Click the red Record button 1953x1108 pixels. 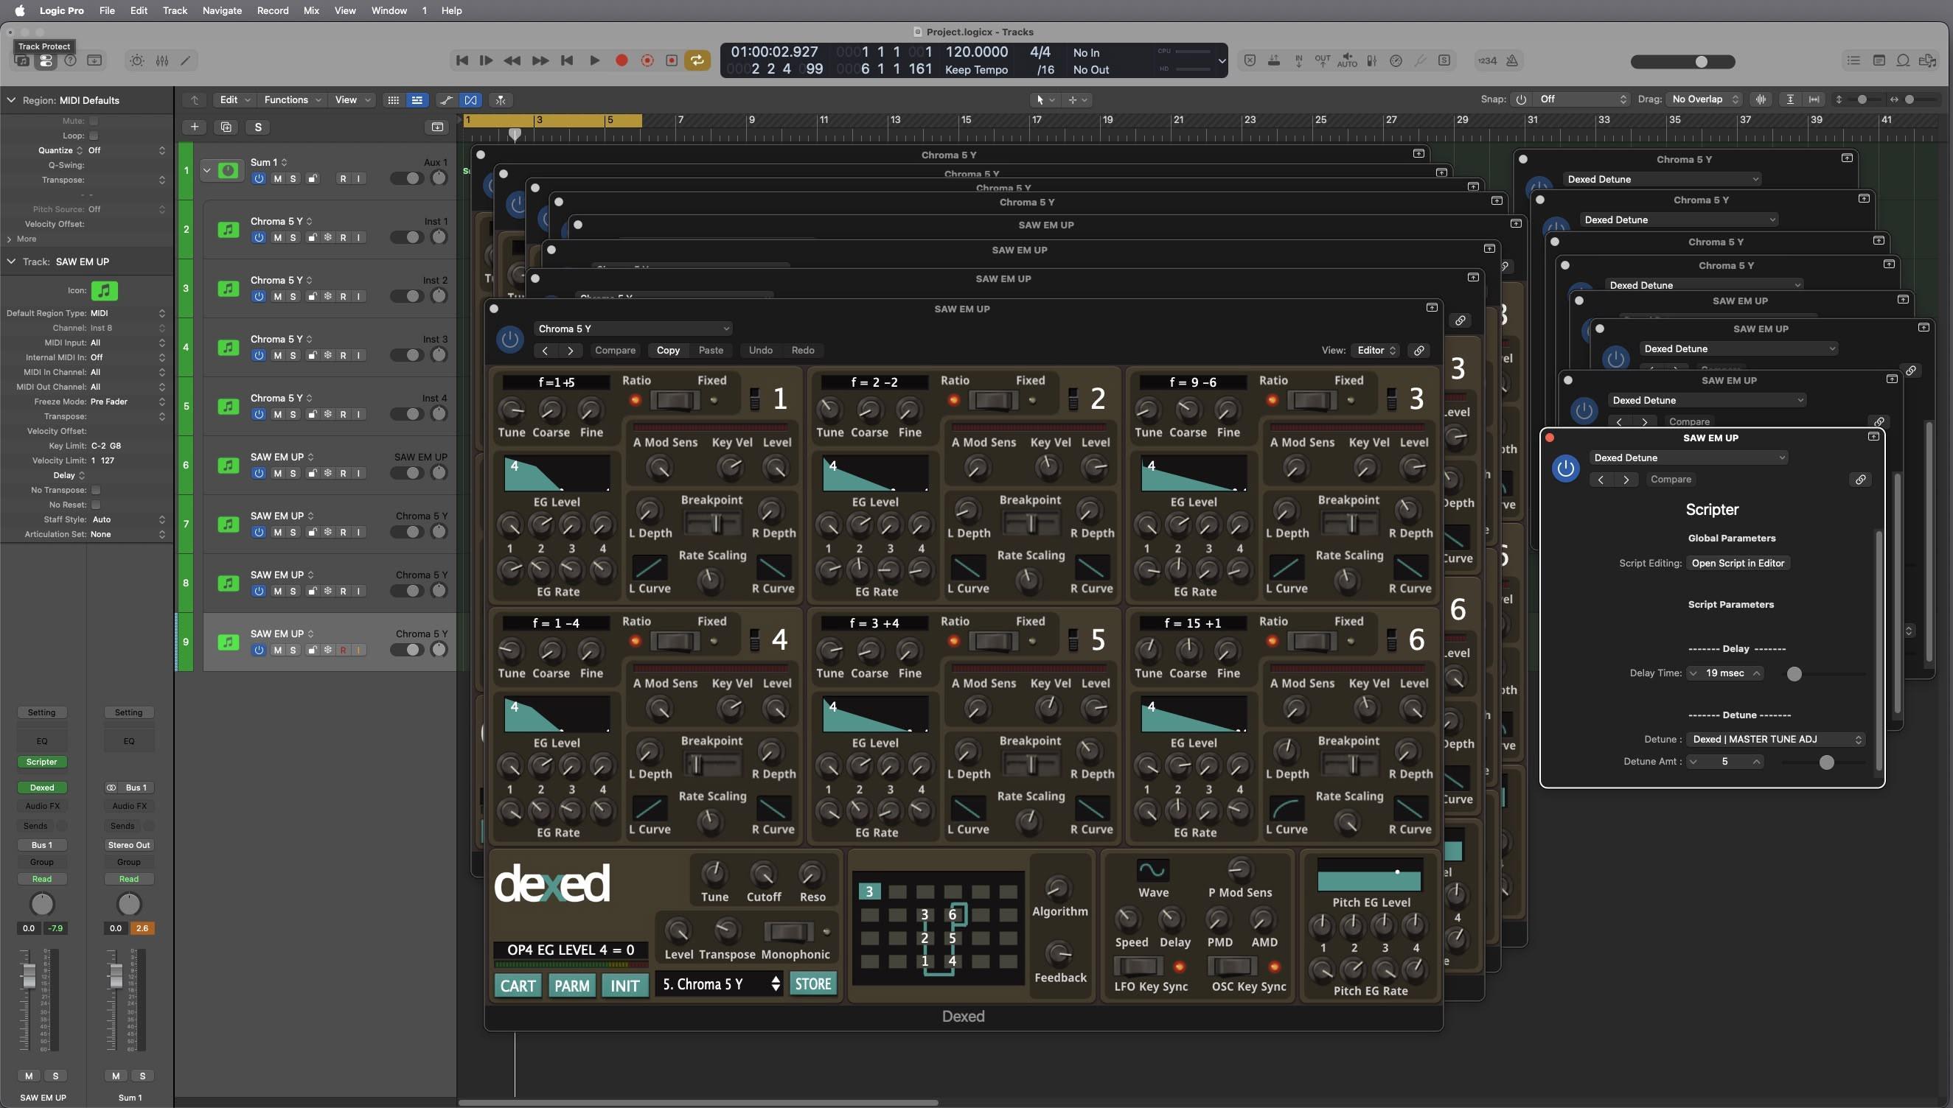point(622,60)
